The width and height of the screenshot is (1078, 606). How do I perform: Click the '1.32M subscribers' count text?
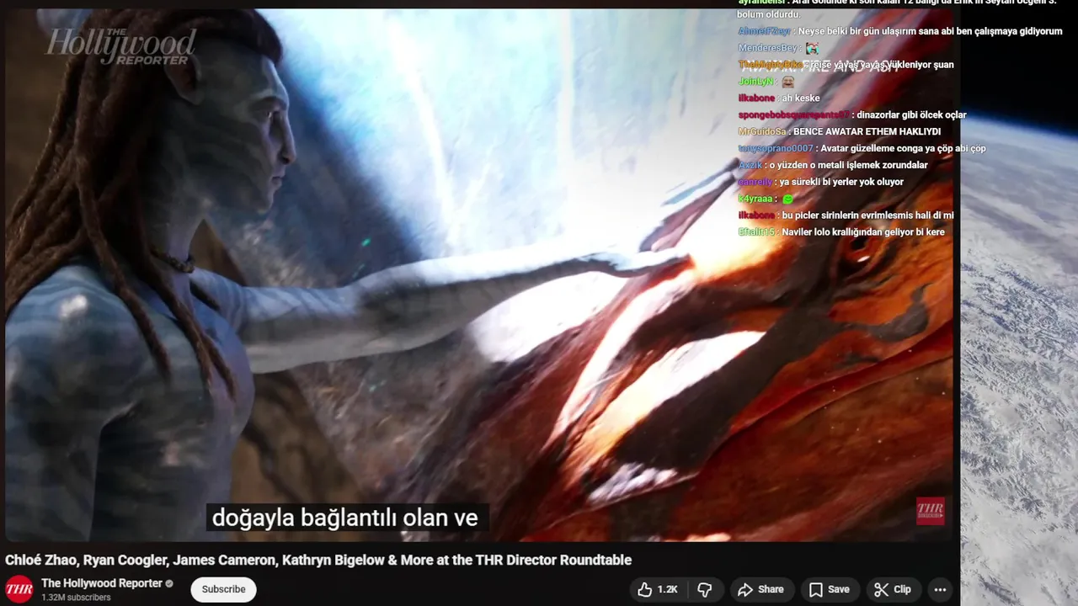[76, 598]
